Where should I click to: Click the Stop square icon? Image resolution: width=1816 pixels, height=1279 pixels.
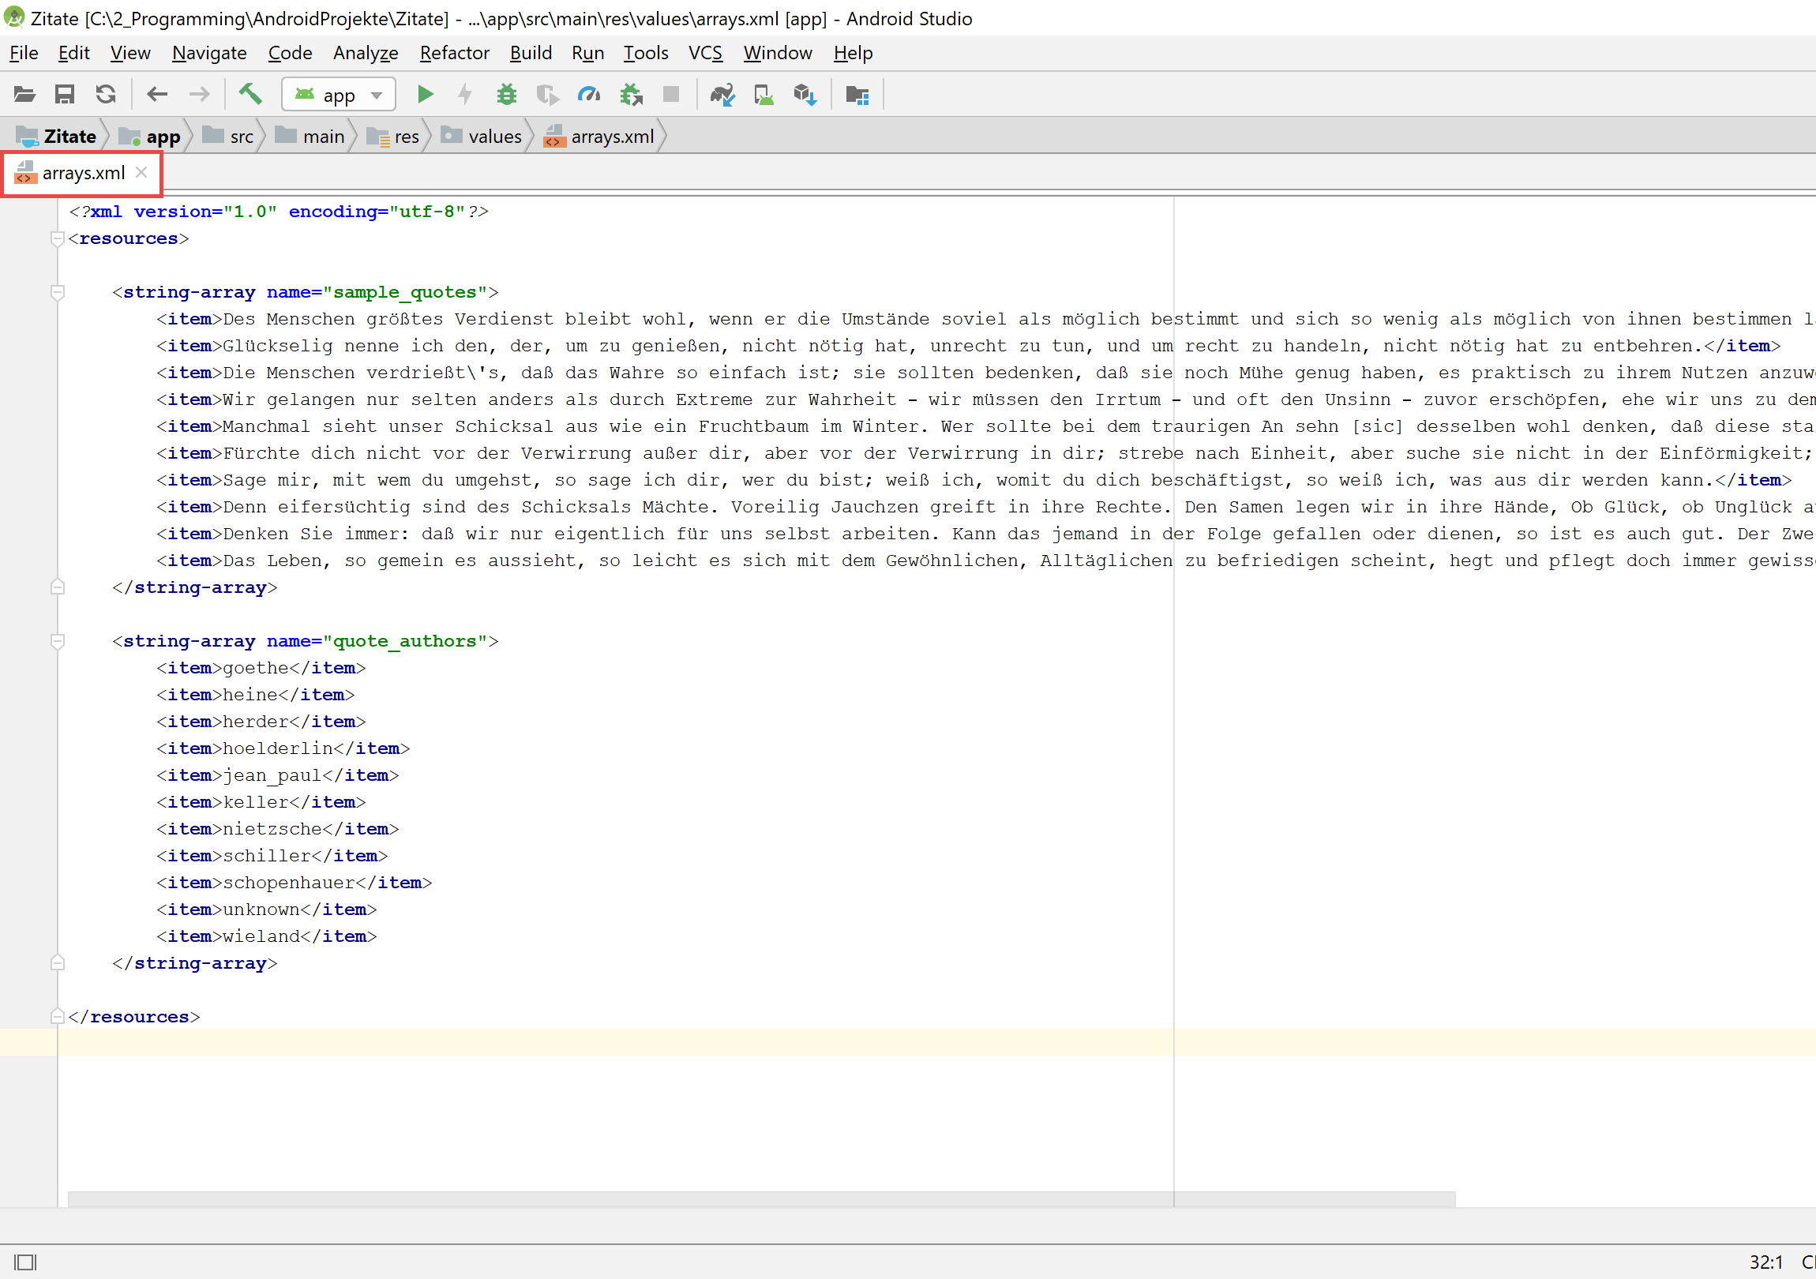[x=671, y=95]
